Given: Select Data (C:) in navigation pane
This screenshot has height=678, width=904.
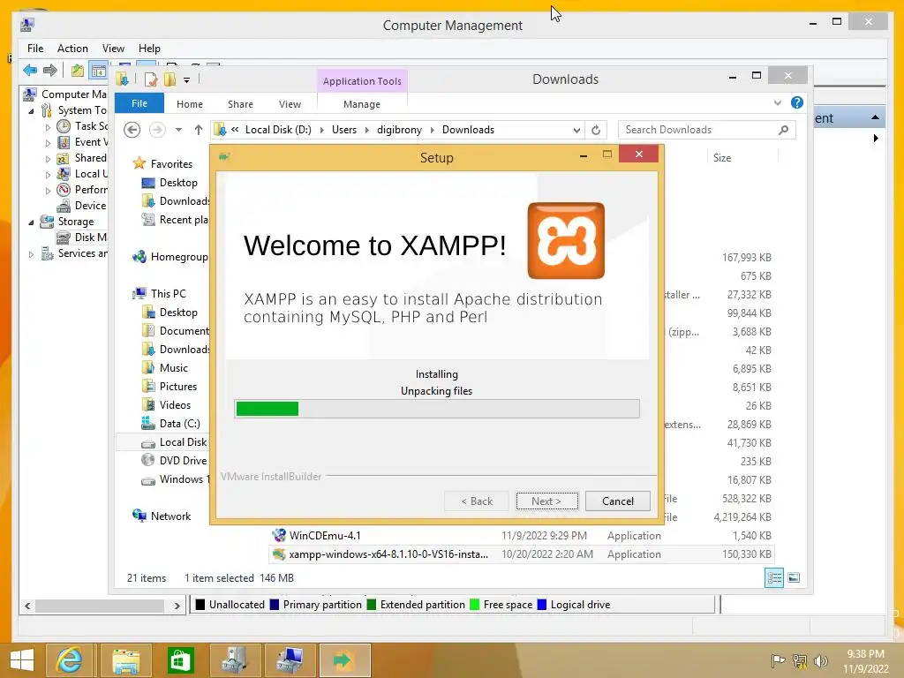Looking at the screenshot, I should pos(170,424).
